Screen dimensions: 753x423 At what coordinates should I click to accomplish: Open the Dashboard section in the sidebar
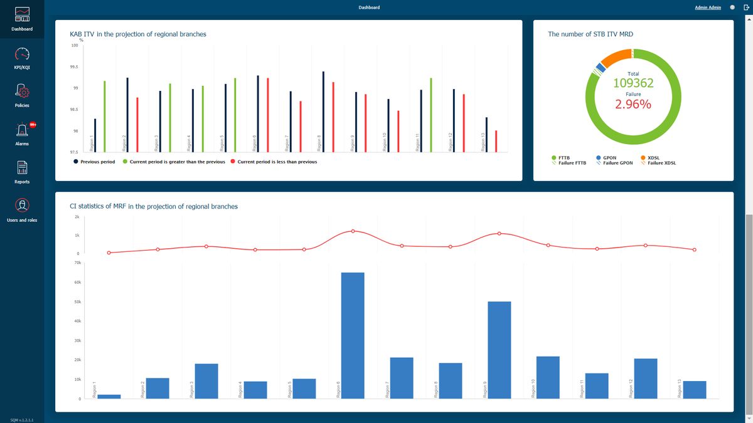coord(22,19)
